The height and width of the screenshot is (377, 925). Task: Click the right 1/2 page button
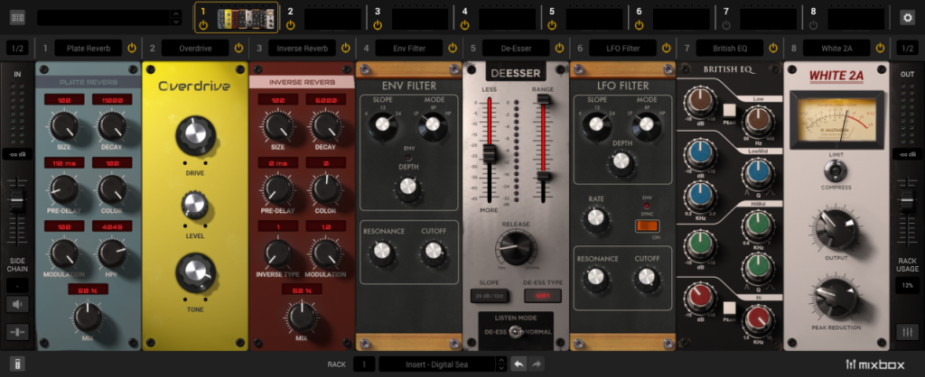pos(907,48)
